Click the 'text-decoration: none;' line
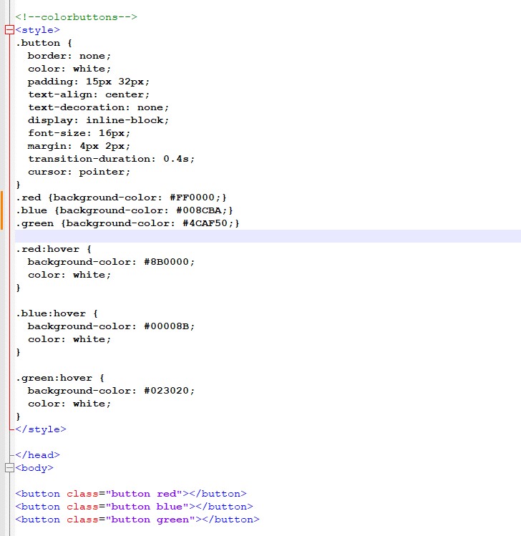The width and height of the screenshot is (521, 536). 99,107
